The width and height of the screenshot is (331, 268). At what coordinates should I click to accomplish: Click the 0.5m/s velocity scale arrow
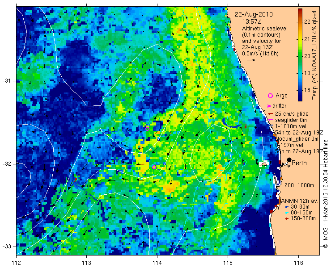pos(251,60)
